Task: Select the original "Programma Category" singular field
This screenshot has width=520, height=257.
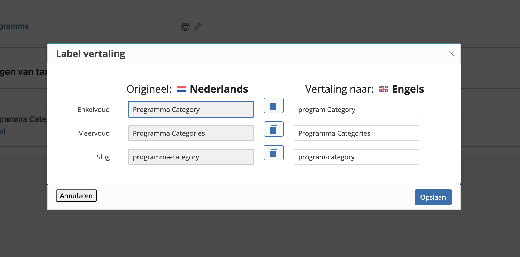Action: coord(191,109)
